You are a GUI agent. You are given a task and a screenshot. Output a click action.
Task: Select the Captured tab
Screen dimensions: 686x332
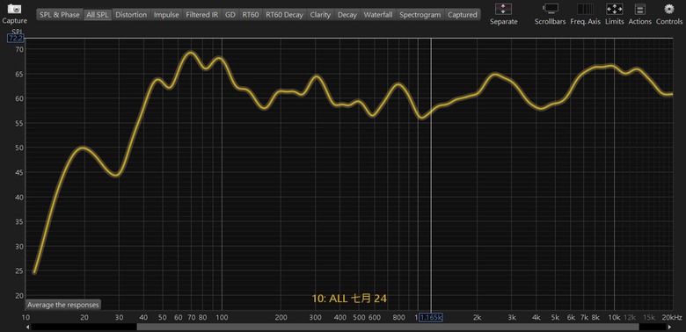pos(463,14)
